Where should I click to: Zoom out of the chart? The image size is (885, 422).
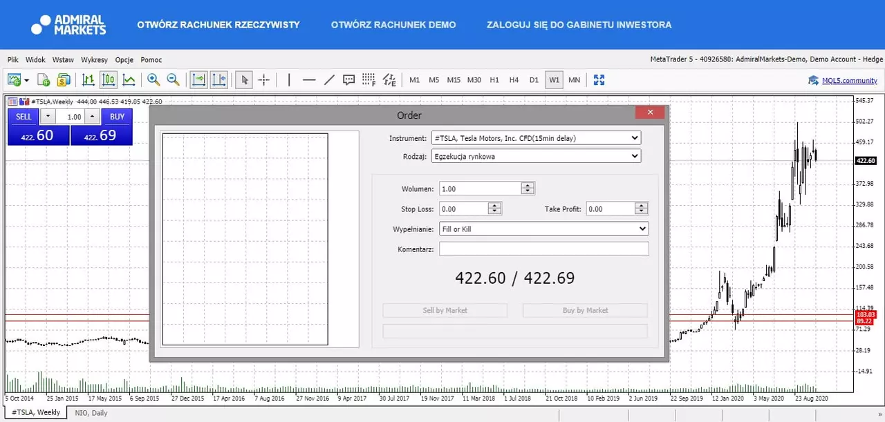click(174, 80)
